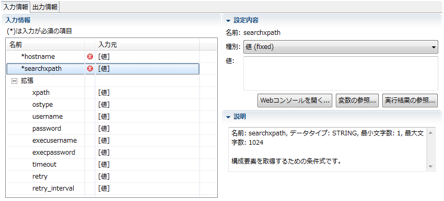Screen dimensions: 444x201
Task: Collapse the 説明 section triangle
Action: point(228,117)
